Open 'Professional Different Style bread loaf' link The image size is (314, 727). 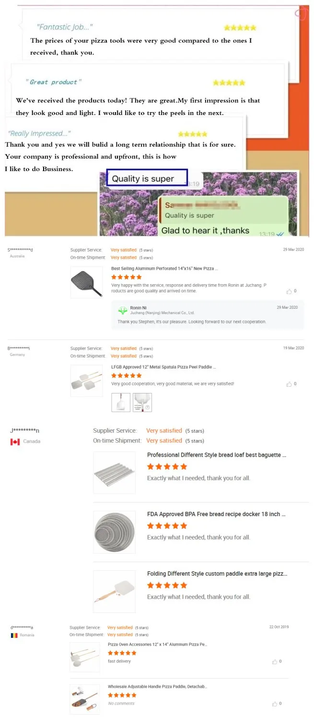(x=217, y=455)
